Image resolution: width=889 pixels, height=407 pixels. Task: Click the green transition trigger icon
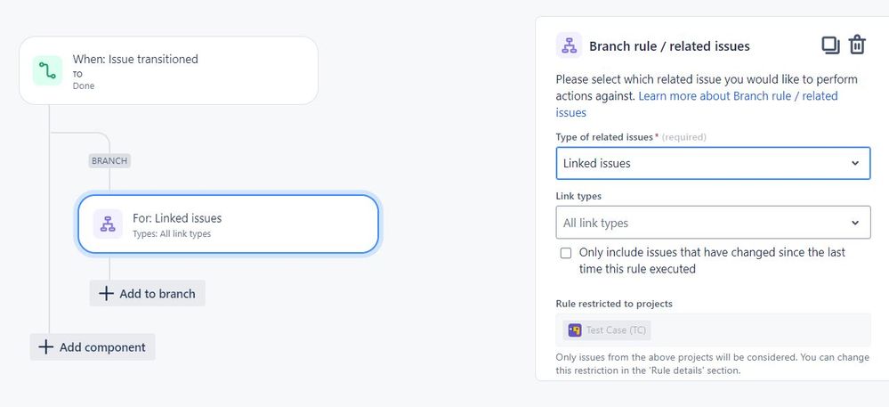point(47,71)
